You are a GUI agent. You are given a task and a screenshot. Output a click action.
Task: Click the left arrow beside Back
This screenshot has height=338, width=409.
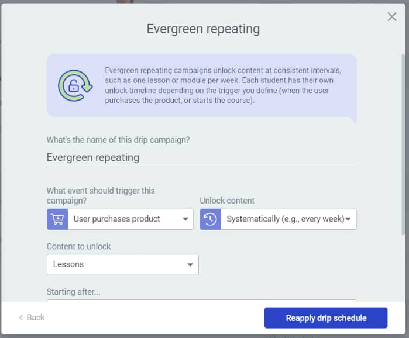pos(22,318)
